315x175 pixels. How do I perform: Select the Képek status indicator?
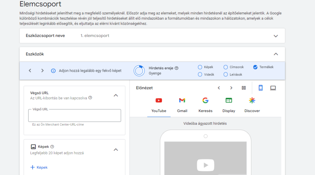(200, 67)
